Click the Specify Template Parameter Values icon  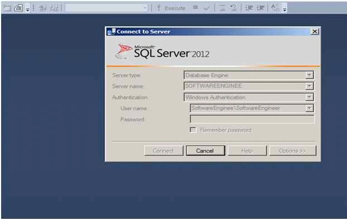coord(275,8)
